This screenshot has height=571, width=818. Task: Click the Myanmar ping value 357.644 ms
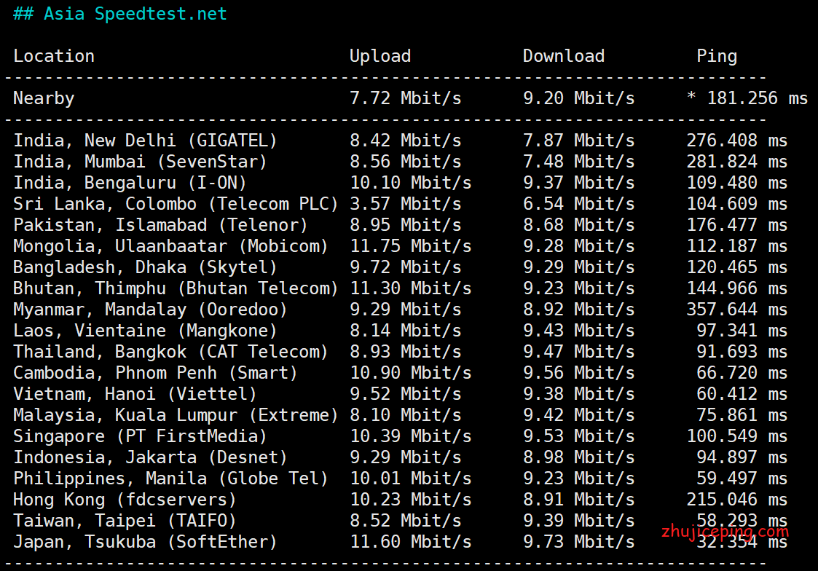coord(736,310)
